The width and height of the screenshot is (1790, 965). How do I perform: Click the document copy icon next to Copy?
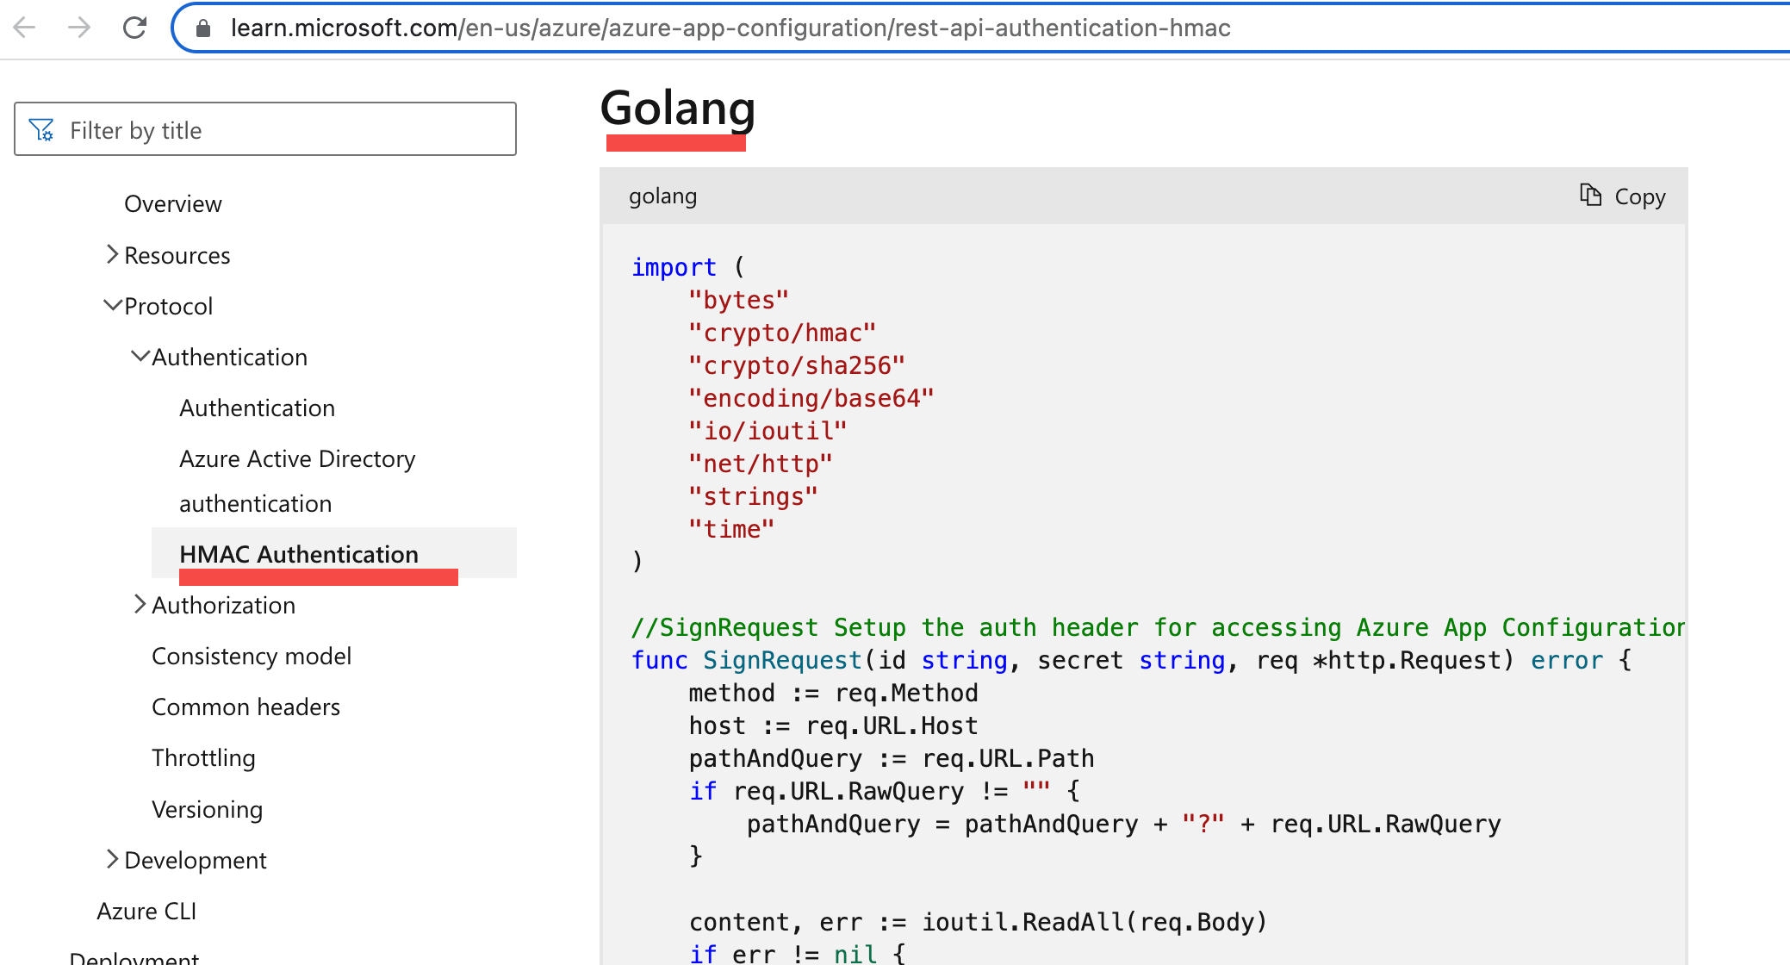1589,196
